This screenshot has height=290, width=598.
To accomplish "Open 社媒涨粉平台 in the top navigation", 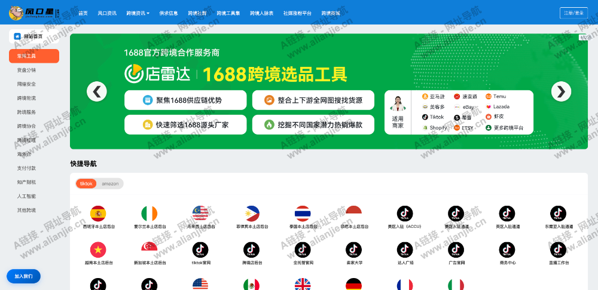I will [297, 13].
